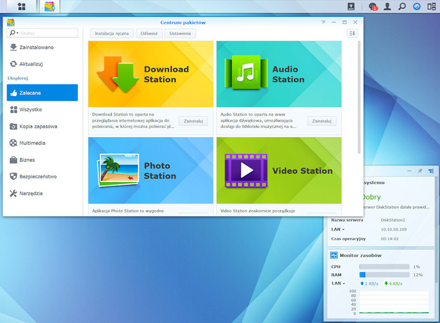
Task: Install Audio Station with Zainstaluj
Action: 322,121
